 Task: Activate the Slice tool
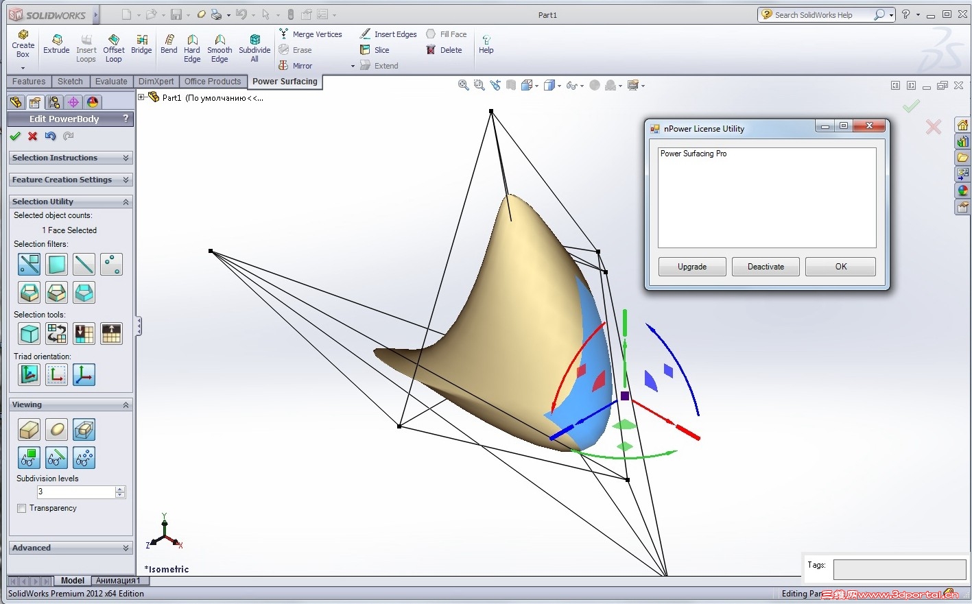(x=375, y=50)
